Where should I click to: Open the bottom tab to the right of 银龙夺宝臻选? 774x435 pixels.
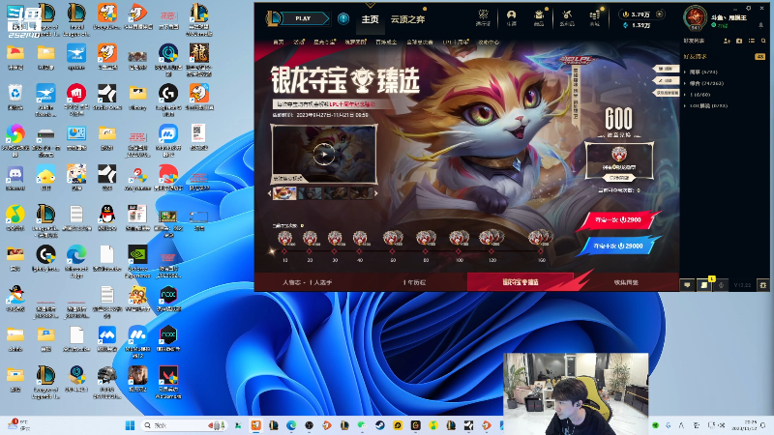point(626,282)
